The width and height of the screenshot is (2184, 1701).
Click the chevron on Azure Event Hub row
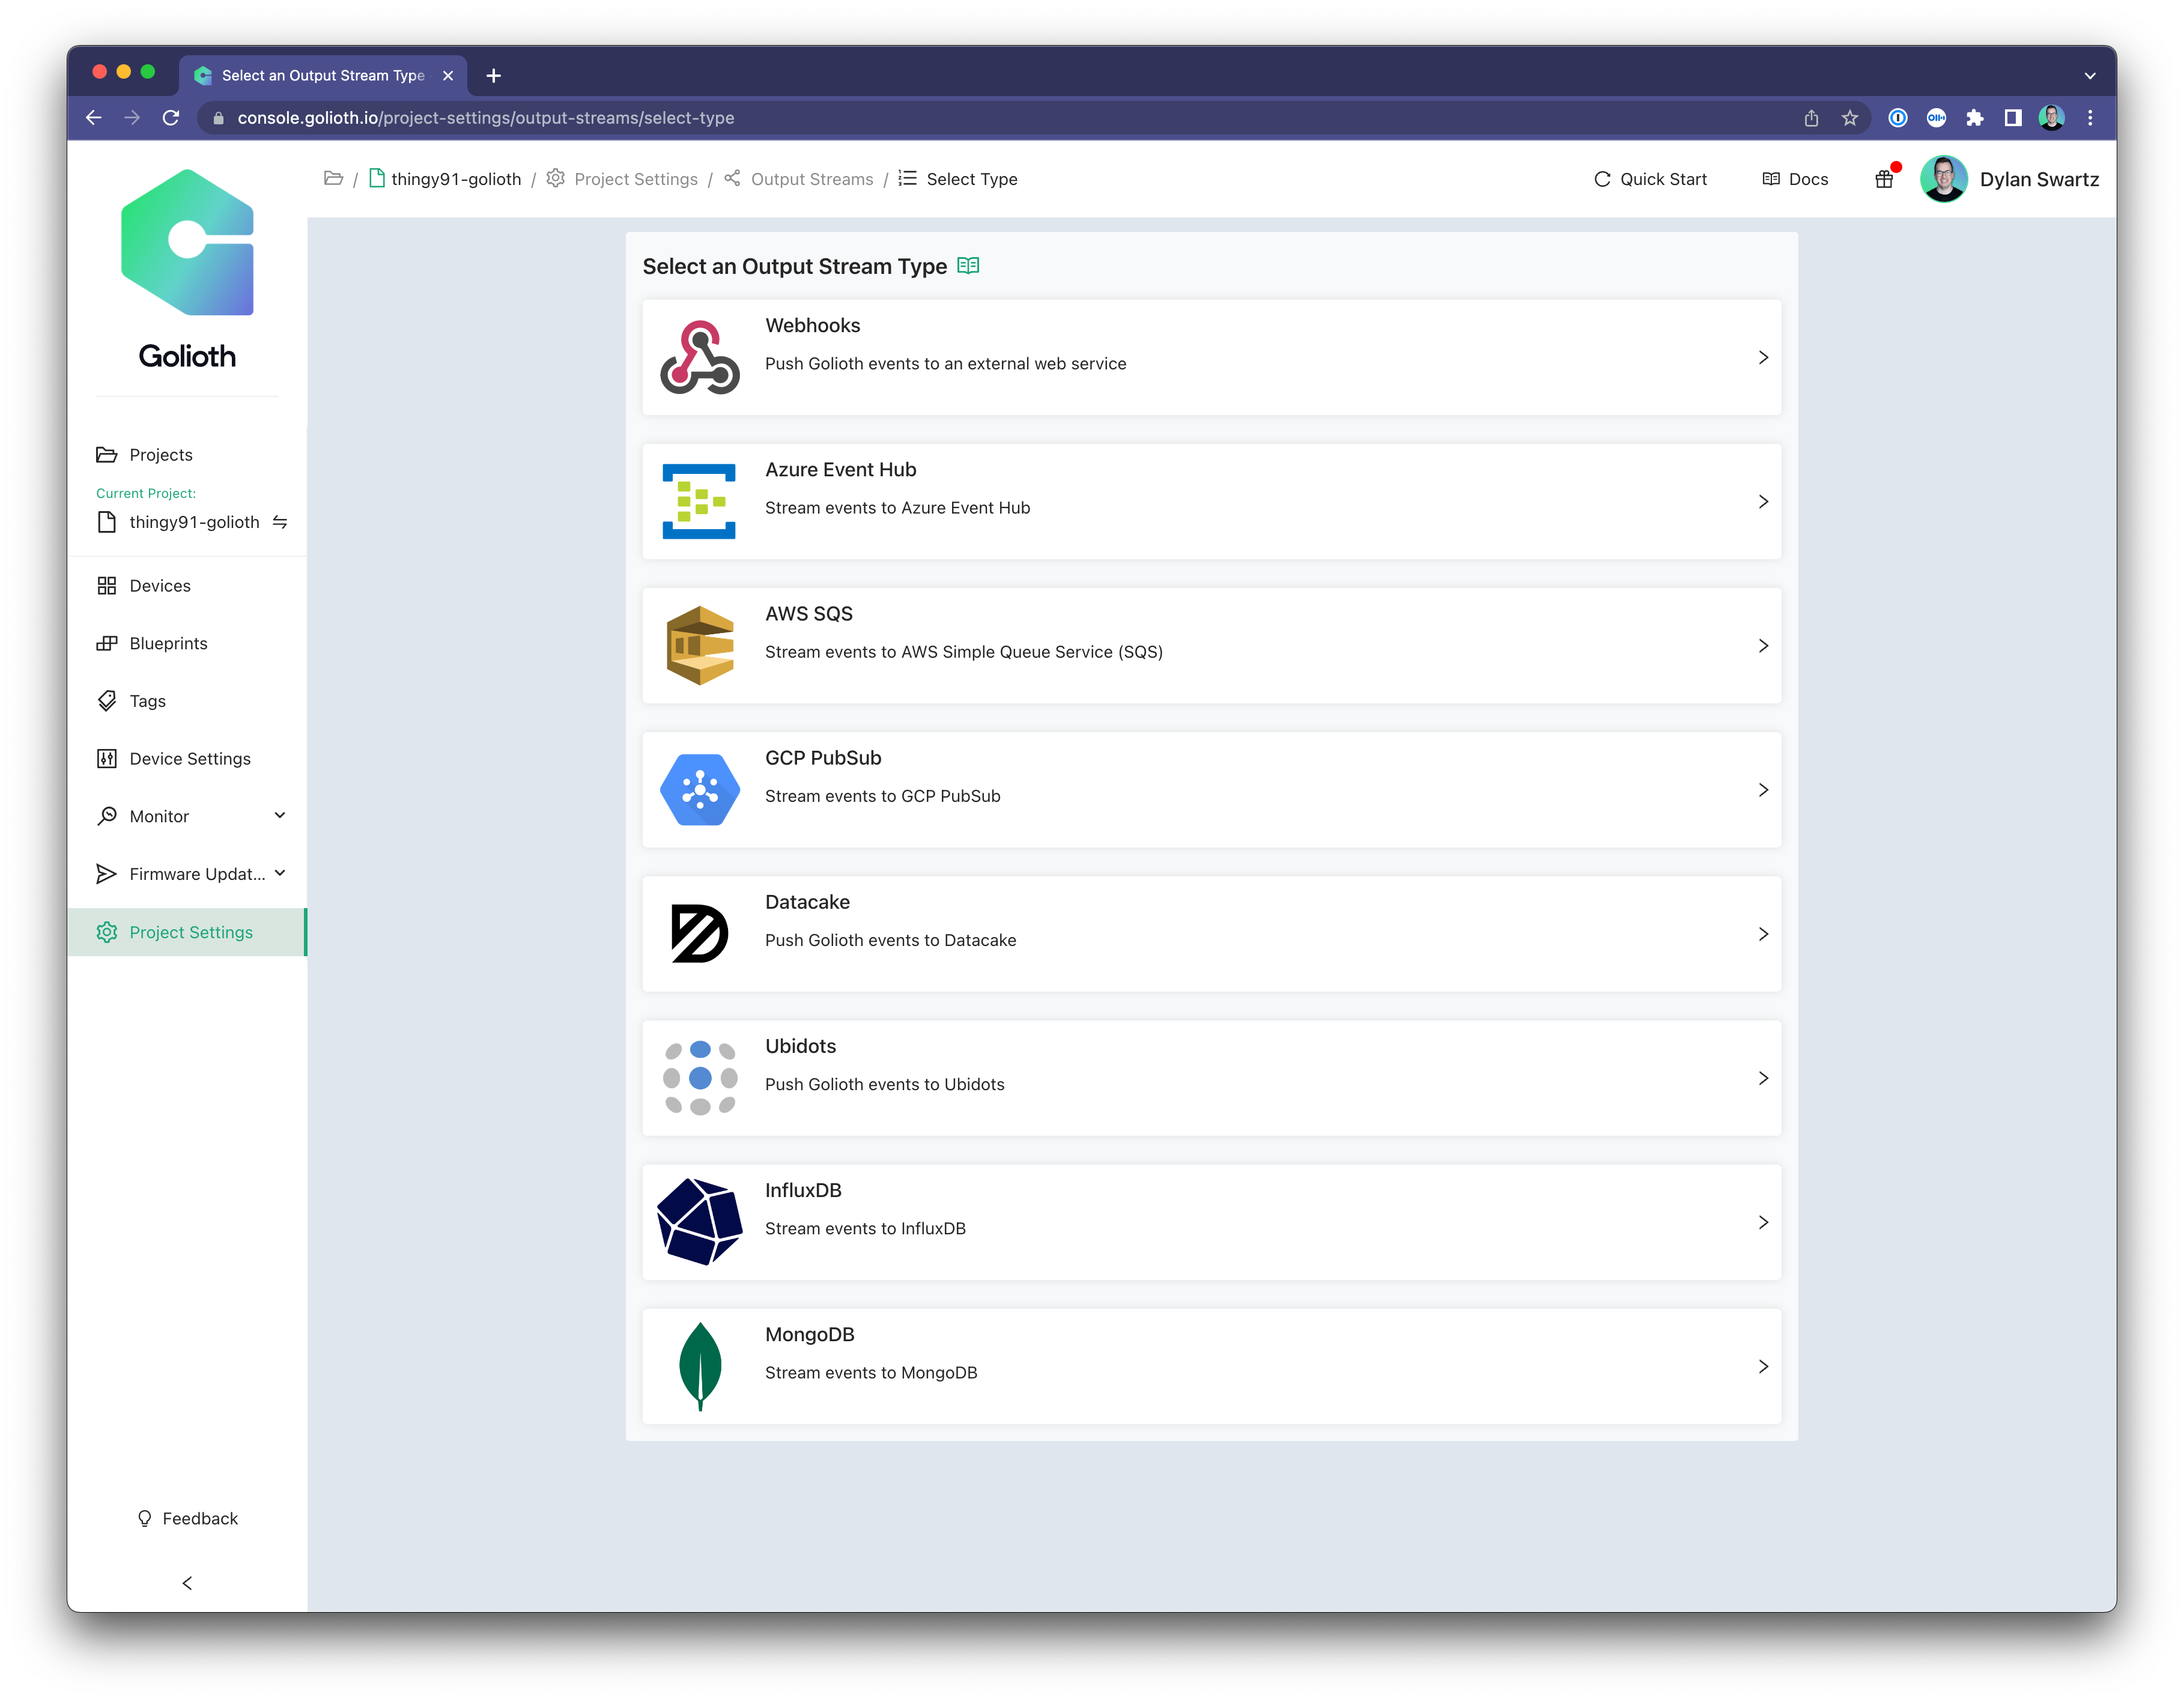coord(1763,501)
